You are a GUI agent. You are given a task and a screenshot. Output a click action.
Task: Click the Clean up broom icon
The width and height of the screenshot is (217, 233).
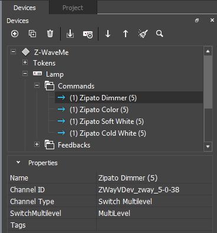(x=143, y=34)
